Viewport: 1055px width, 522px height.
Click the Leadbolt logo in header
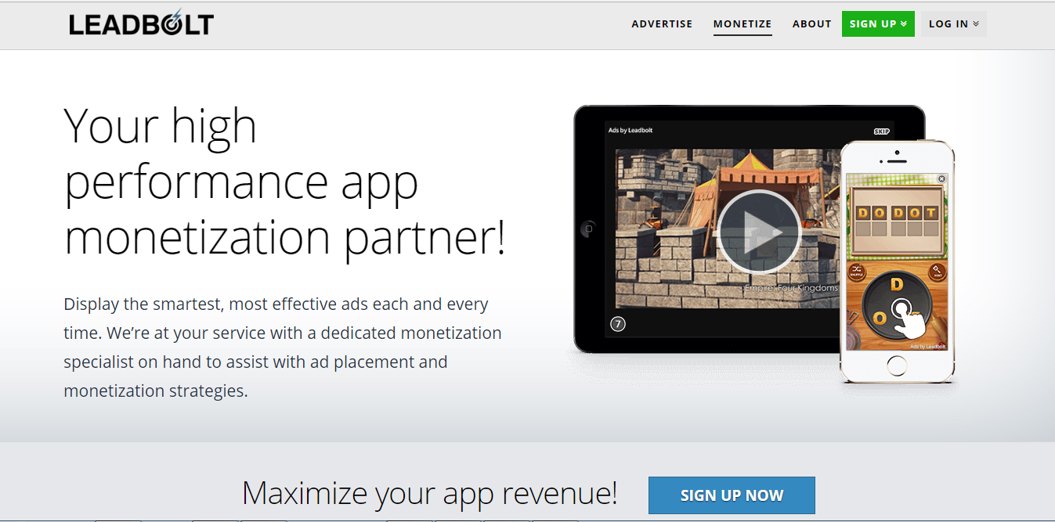point(141,23)
